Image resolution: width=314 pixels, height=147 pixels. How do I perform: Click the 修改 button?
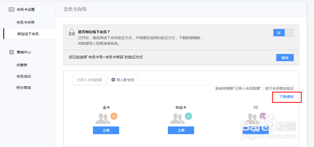pos(285,57)
